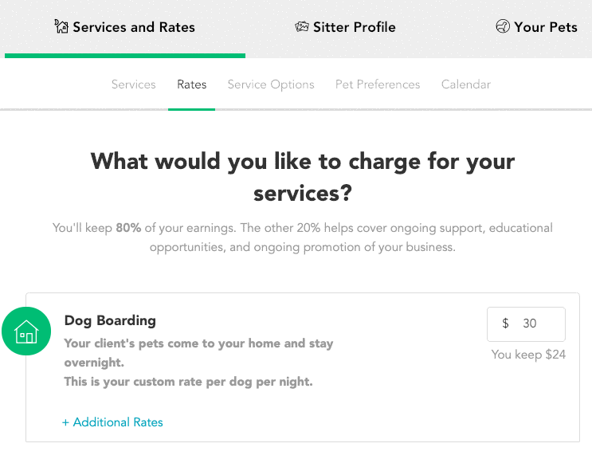Go to the Sitter Profile section
The height and width of the screenshot is (459, 592).
[345, 27]
